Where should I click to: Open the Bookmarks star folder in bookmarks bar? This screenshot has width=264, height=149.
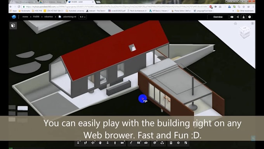(24, 11)
